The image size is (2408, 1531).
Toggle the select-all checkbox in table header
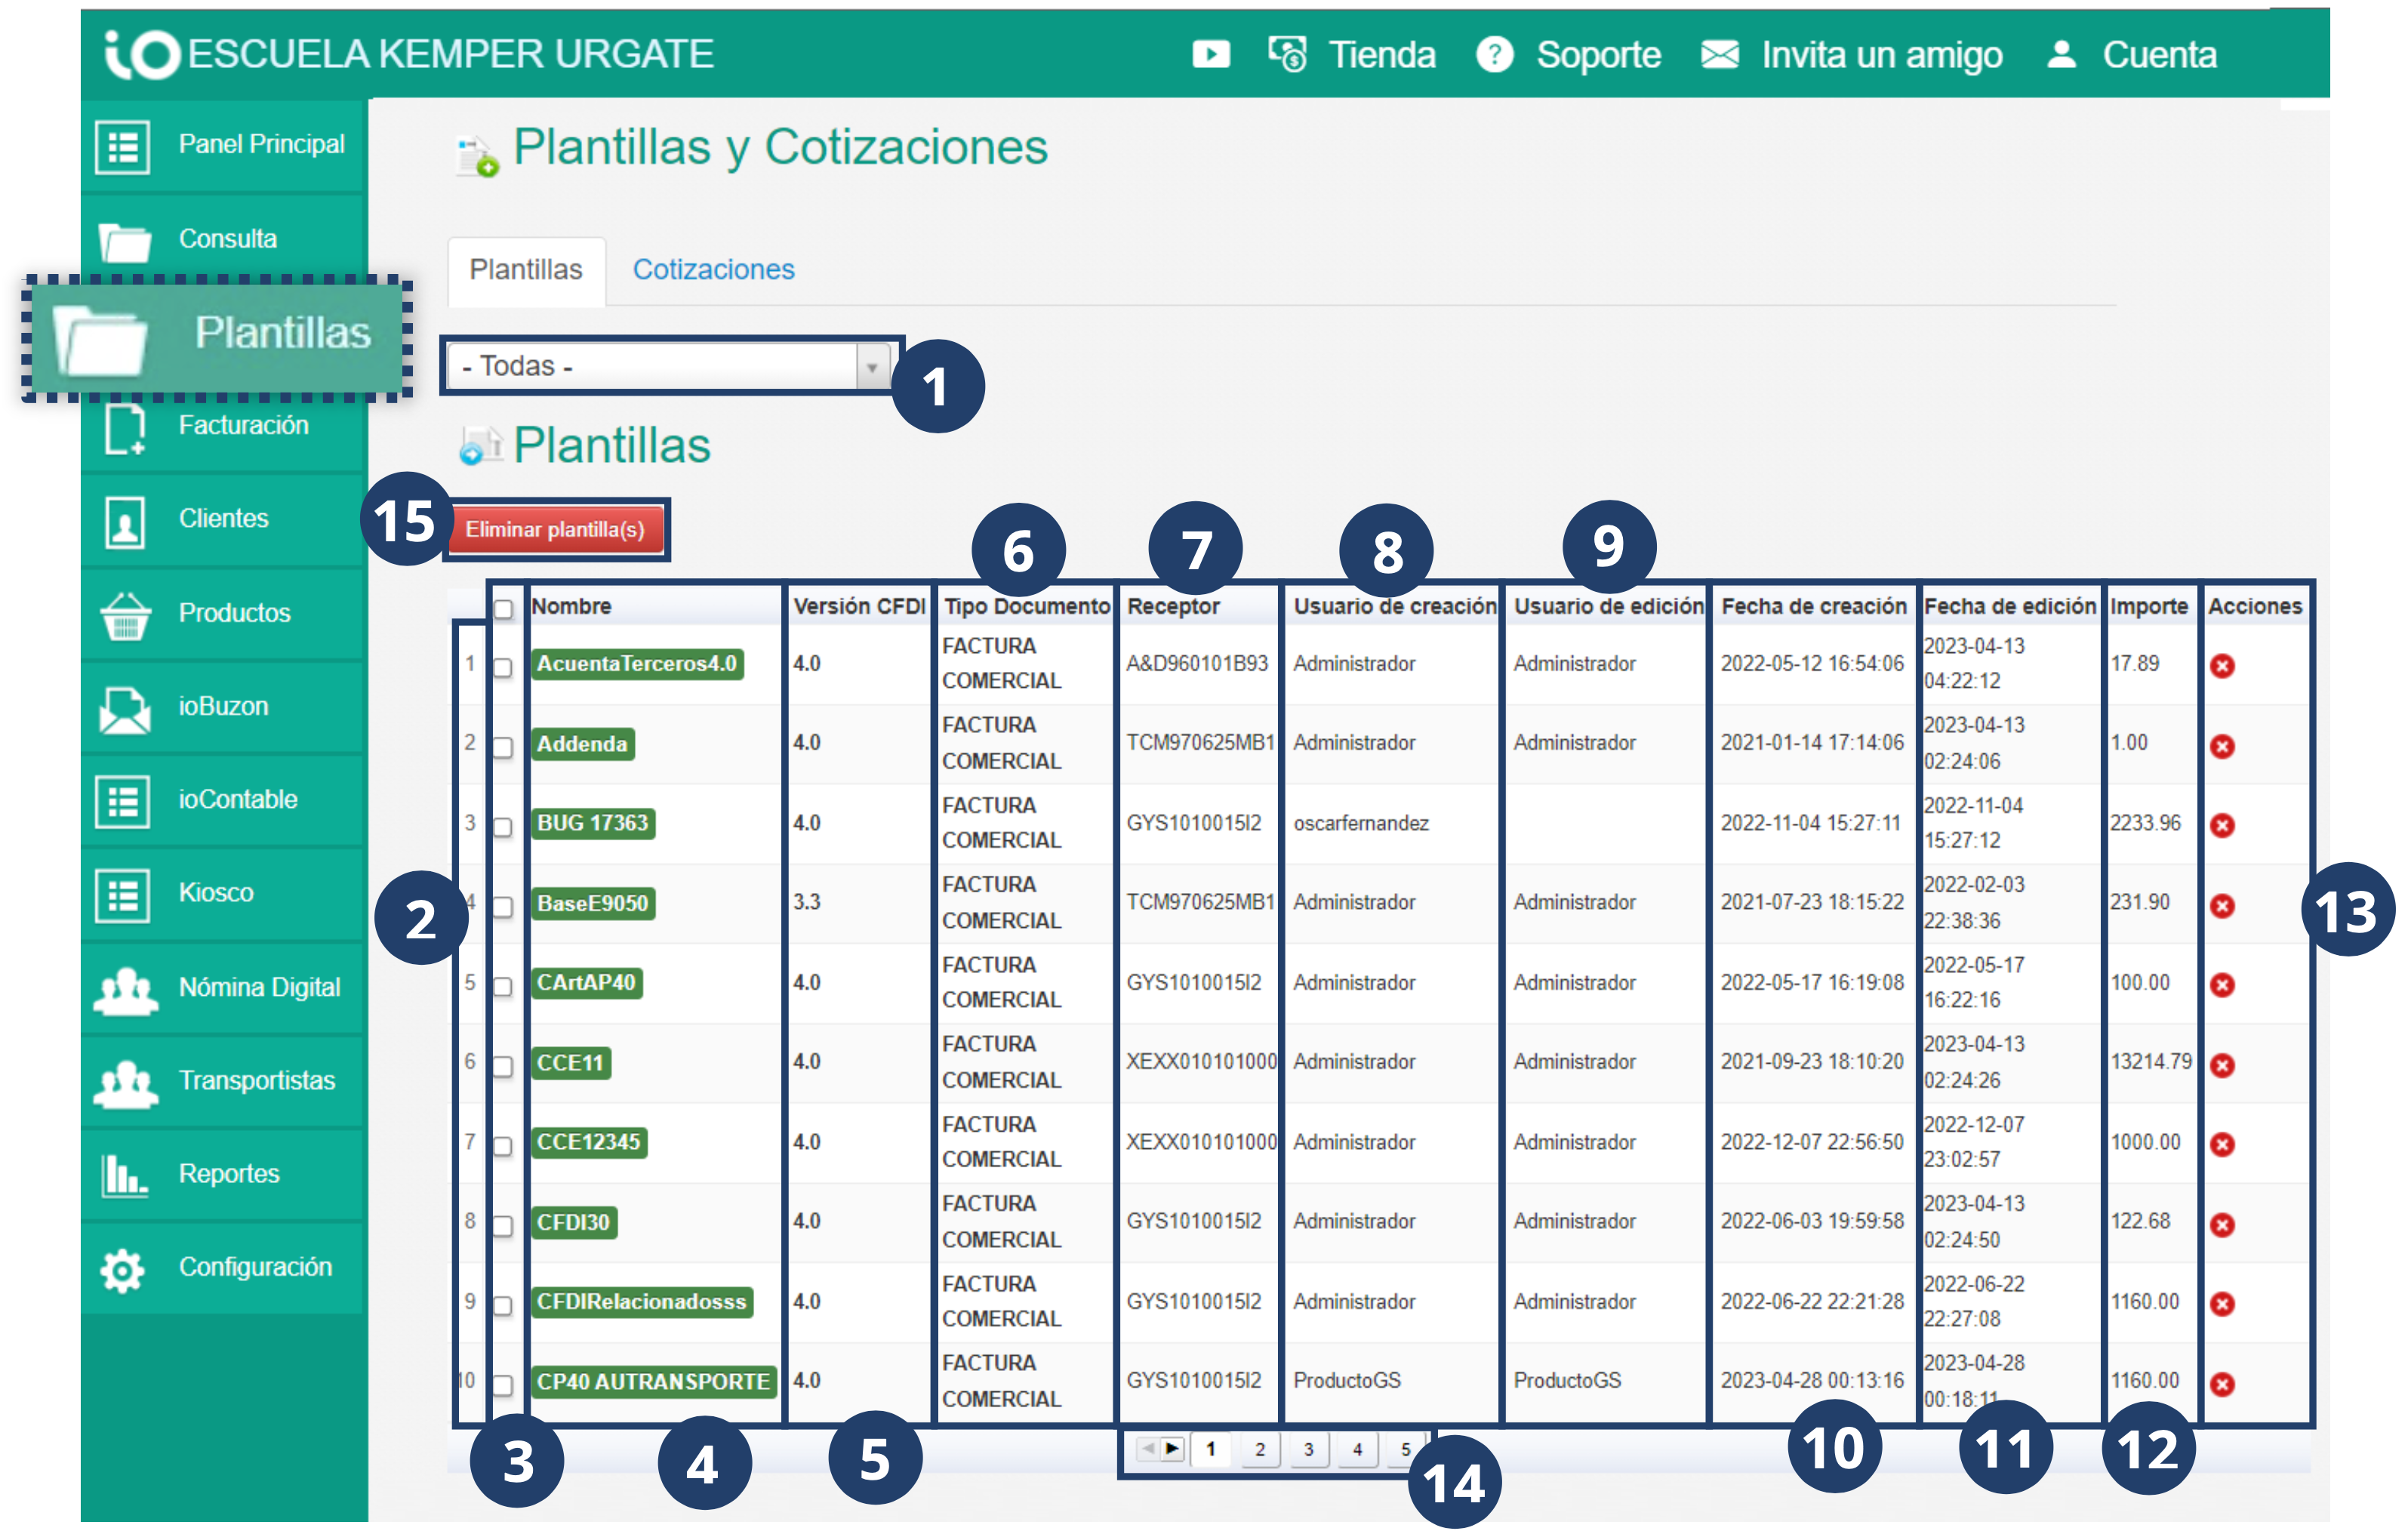pos(503,608)
